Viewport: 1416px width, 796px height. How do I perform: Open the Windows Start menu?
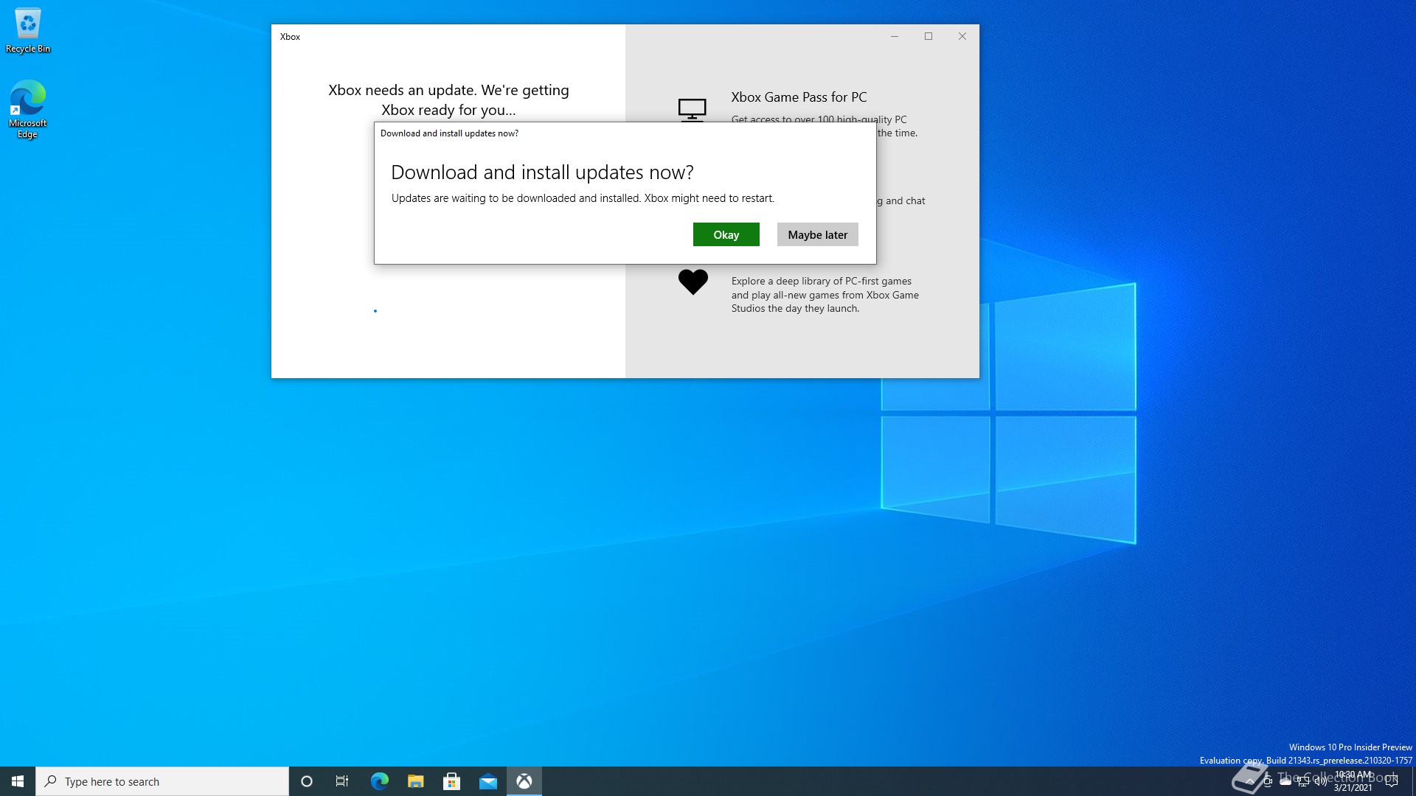coord(18,781)
